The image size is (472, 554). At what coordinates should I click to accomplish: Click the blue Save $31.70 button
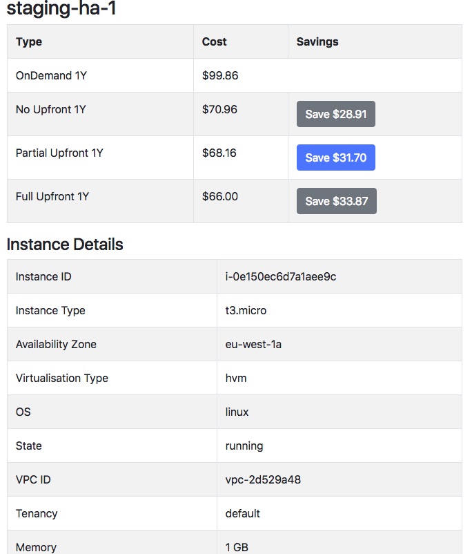335,157
